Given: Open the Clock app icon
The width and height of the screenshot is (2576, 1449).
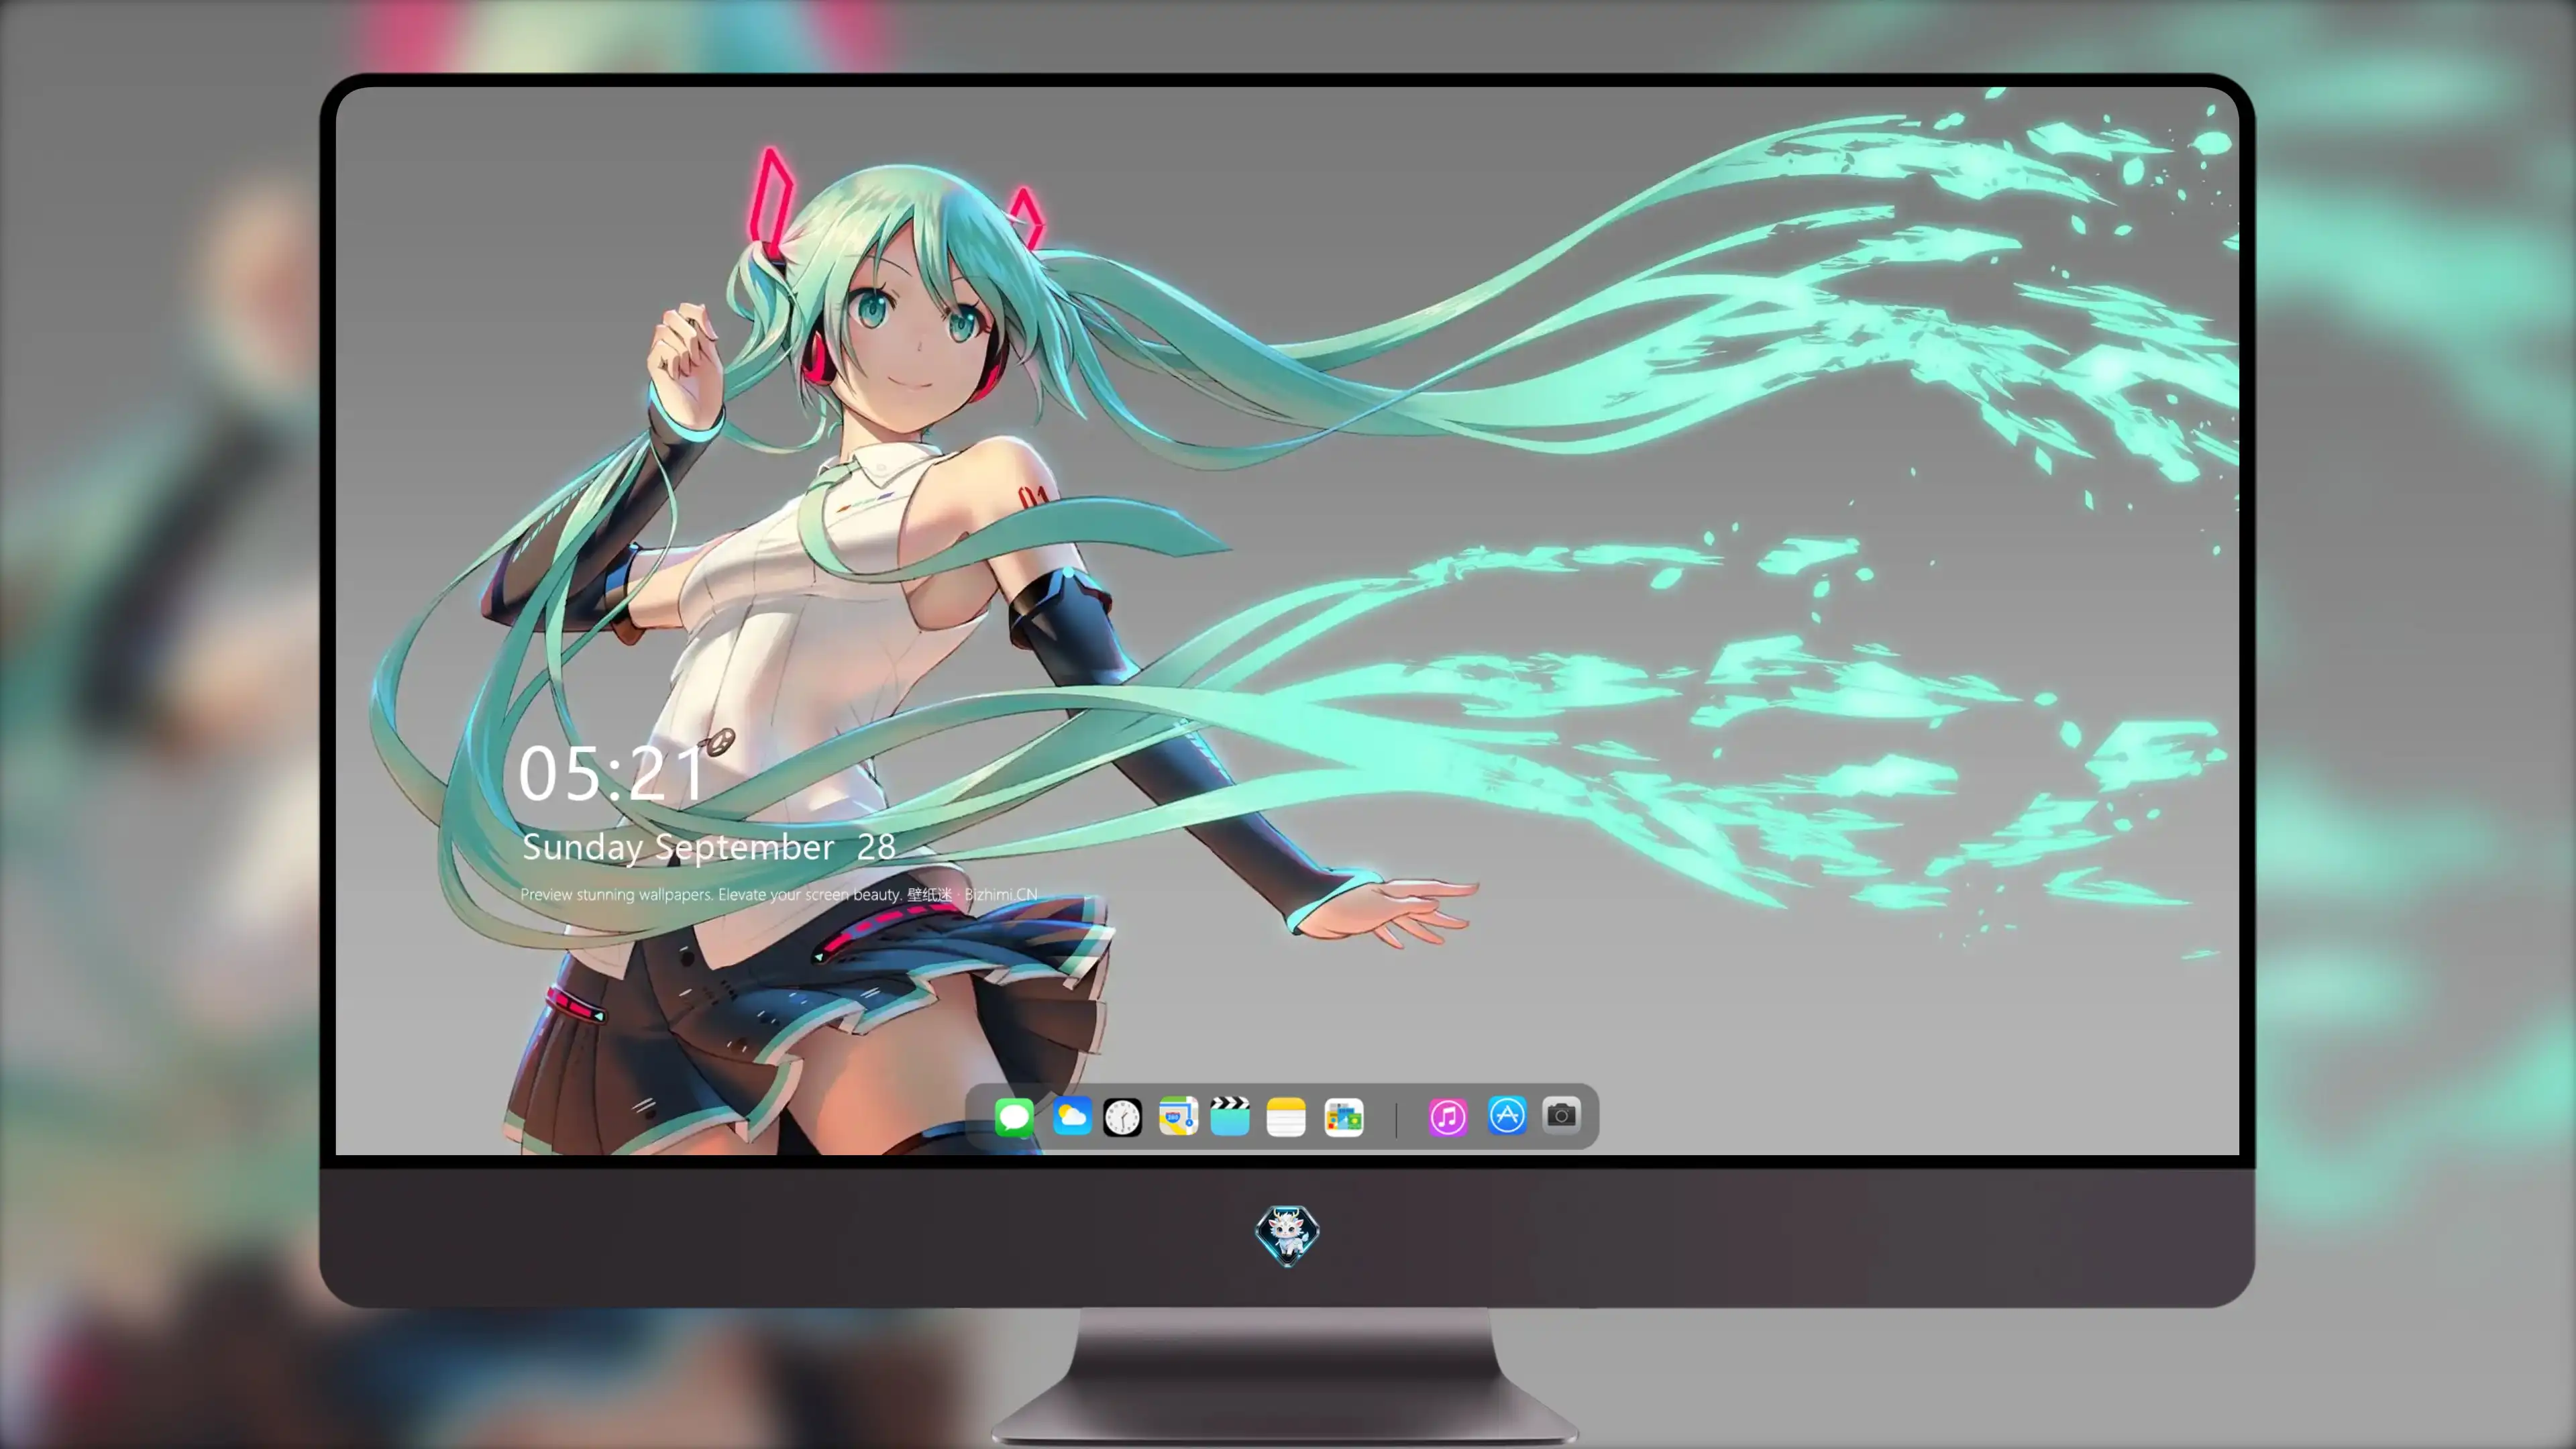Looking at the screenshot, I should pos(1122,1116).
